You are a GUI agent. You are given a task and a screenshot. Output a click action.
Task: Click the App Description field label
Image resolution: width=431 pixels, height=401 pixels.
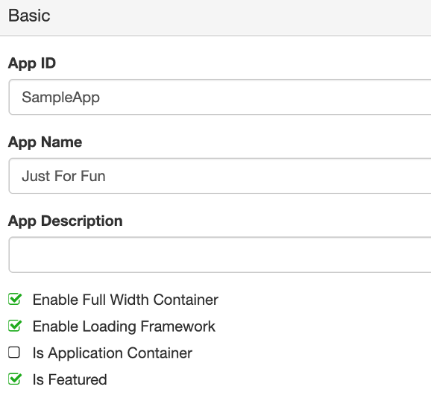pyautogui.click(x=66, y=221)
